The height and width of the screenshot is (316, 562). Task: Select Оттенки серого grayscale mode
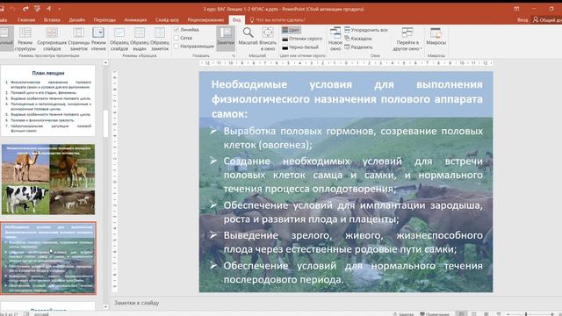pyautogui.click(x=302, y=39)
